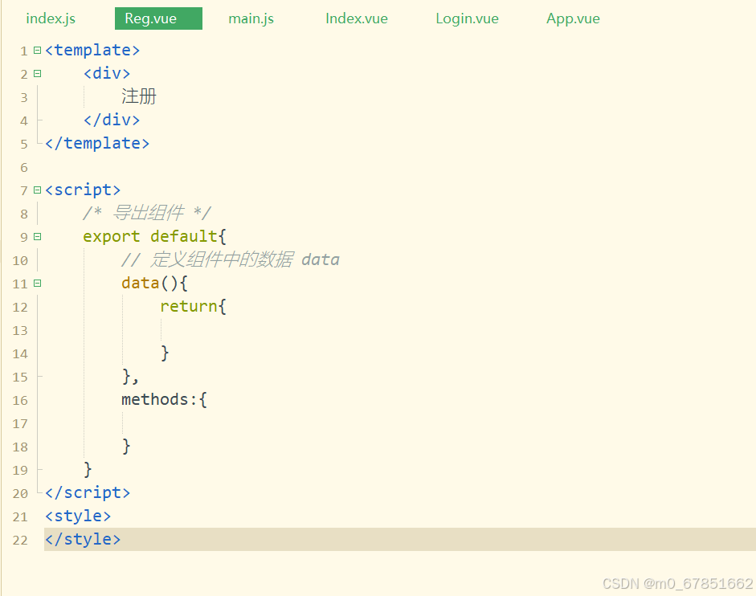
Task: Click the closing </template> tag
Action: point(97,143)
